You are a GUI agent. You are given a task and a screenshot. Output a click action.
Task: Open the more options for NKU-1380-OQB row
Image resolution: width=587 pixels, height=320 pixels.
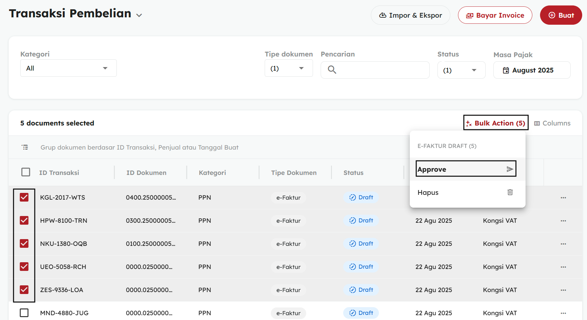tap(563, 244)
